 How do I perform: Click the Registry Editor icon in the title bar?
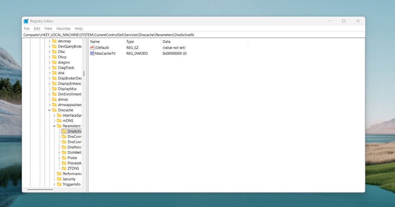[x=26, y=21]
